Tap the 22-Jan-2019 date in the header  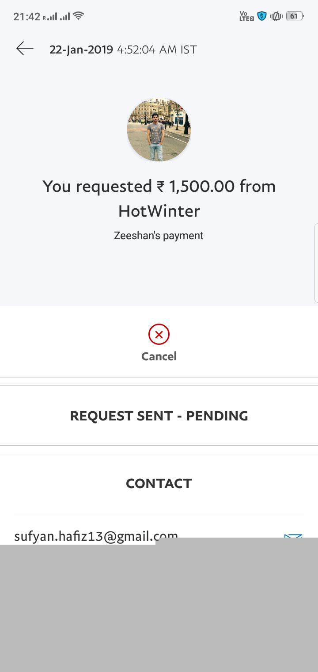(x=81, y=50)
